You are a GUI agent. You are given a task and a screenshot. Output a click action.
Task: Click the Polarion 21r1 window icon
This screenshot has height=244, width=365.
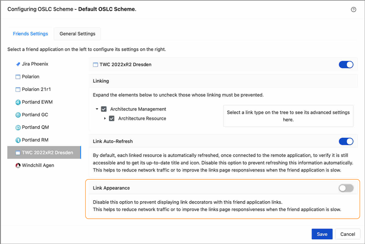pyautogui.click(x=18, y=90)
